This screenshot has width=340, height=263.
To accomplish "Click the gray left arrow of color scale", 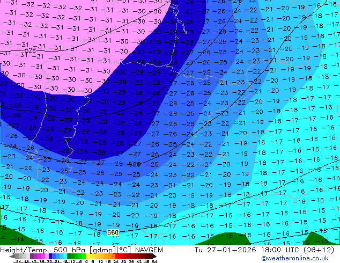I will click(x=12, y=256).
